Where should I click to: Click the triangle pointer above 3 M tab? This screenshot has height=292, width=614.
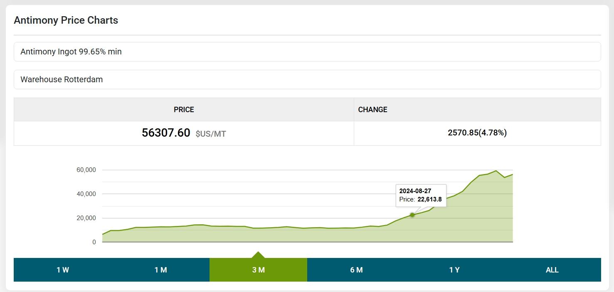(x=258, y=255)
